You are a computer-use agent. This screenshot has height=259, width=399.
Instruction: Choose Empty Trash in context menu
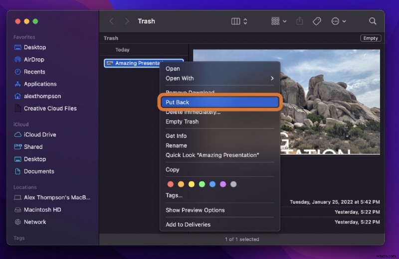182,122
